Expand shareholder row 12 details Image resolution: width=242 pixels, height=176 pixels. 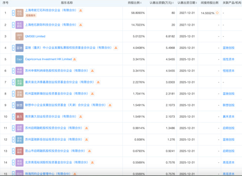[13, 140]
